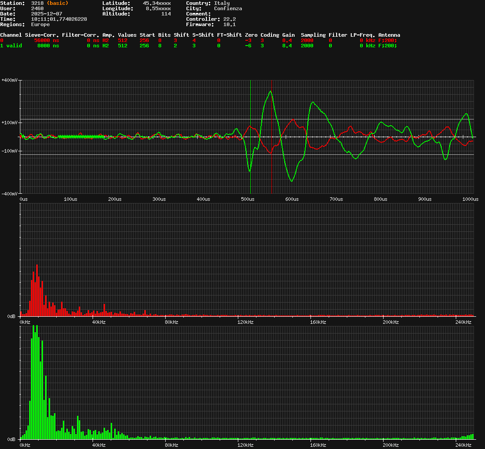Click the green "1 valid" channel label
The image size is (485, 449).
click(x=11, y=46)
